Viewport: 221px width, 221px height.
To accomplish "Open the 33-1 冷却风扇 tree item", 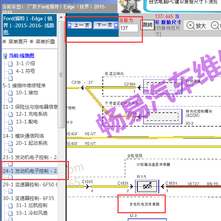I will pyautogui.click(x=32, y=213).
